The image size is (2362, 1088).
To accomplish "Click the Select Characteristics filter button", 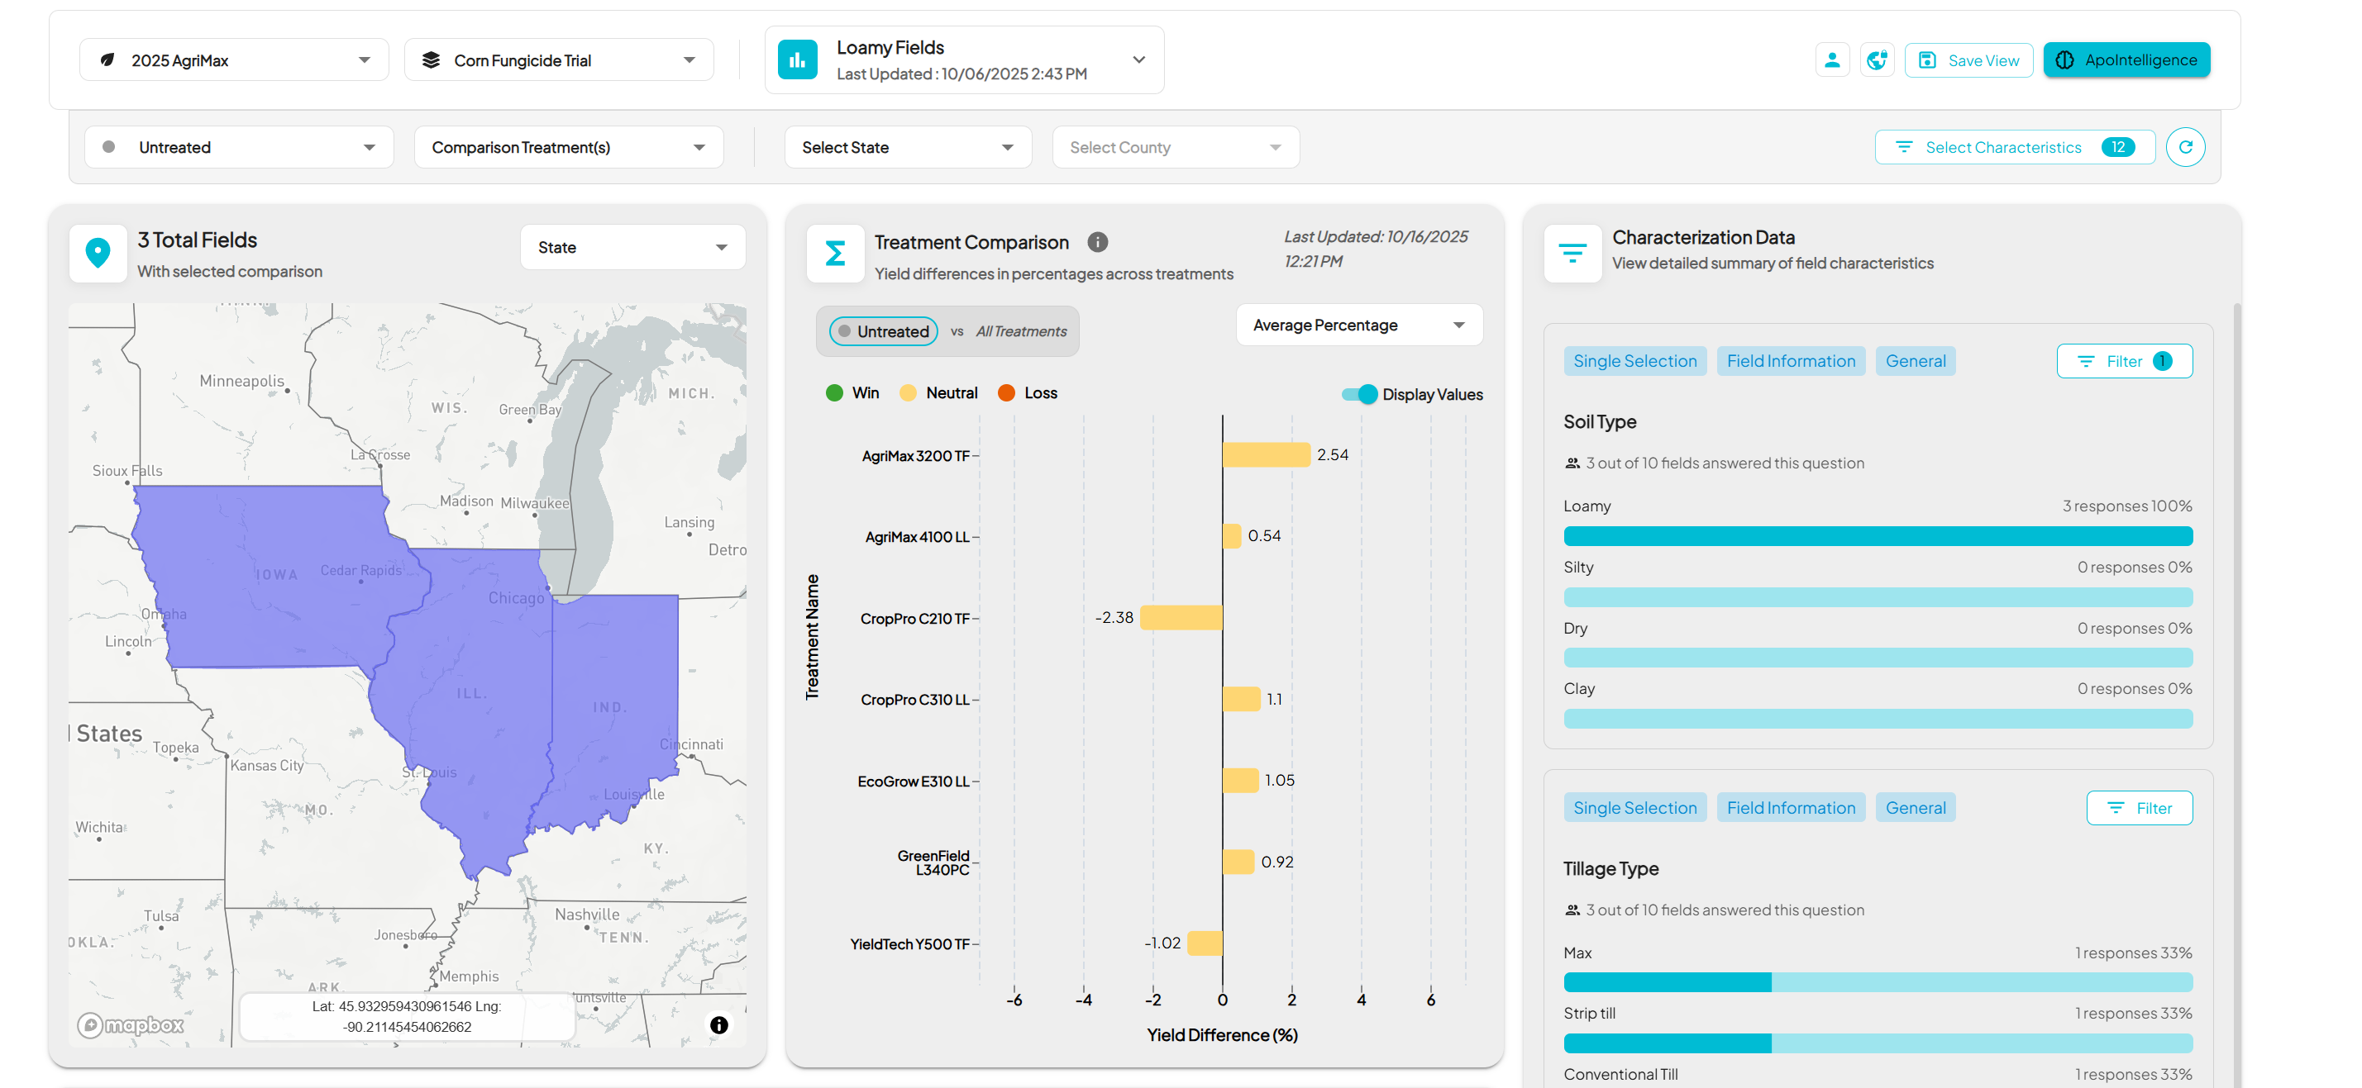I will (2014, 148).
